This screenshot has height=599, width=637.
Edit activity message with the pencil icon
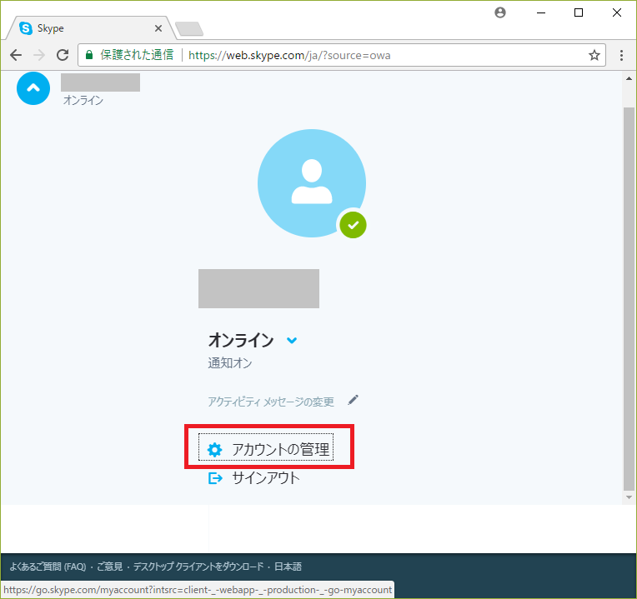click(x=353, y=400)
